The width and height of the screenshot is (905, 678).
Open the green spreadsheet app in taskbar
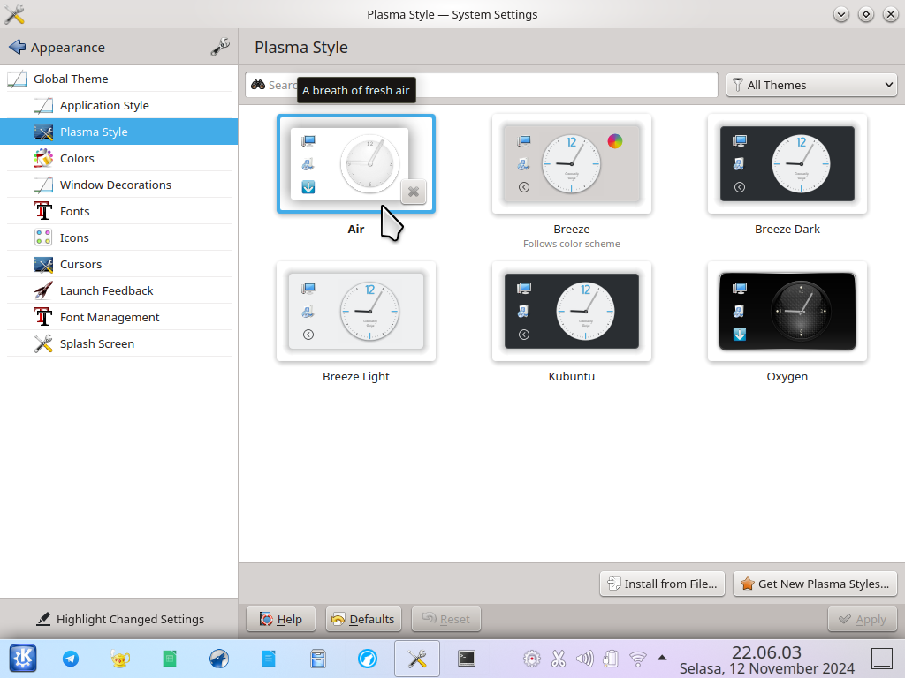[170, 659]
